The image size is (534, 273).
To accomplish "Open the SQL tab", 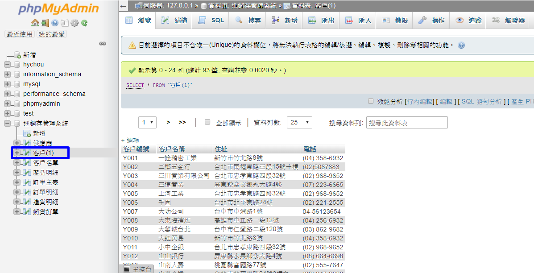I will 210,20.
